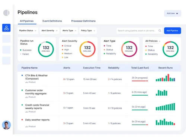Sort by Reliability column header
The height and width of the screenshot is (139, 186).
coord(113,68)
